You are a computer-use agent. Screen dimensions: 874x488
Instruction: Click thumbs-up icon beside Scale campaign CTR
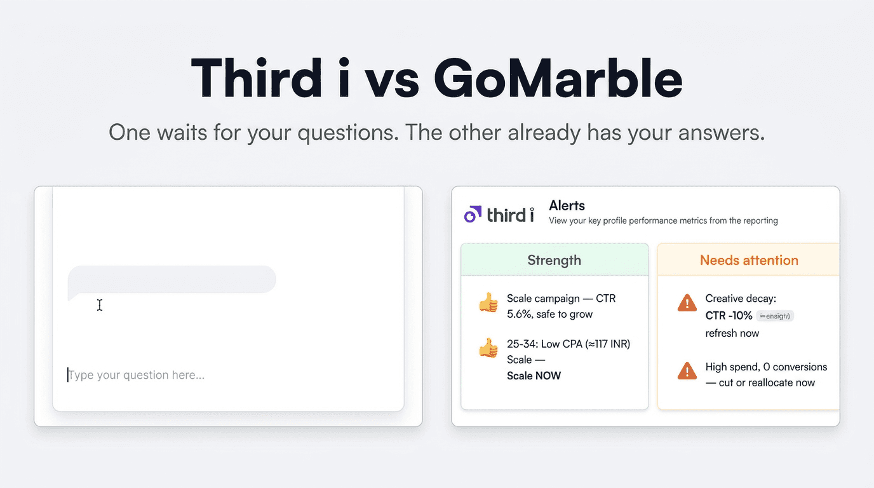click(x=488, y=302)
